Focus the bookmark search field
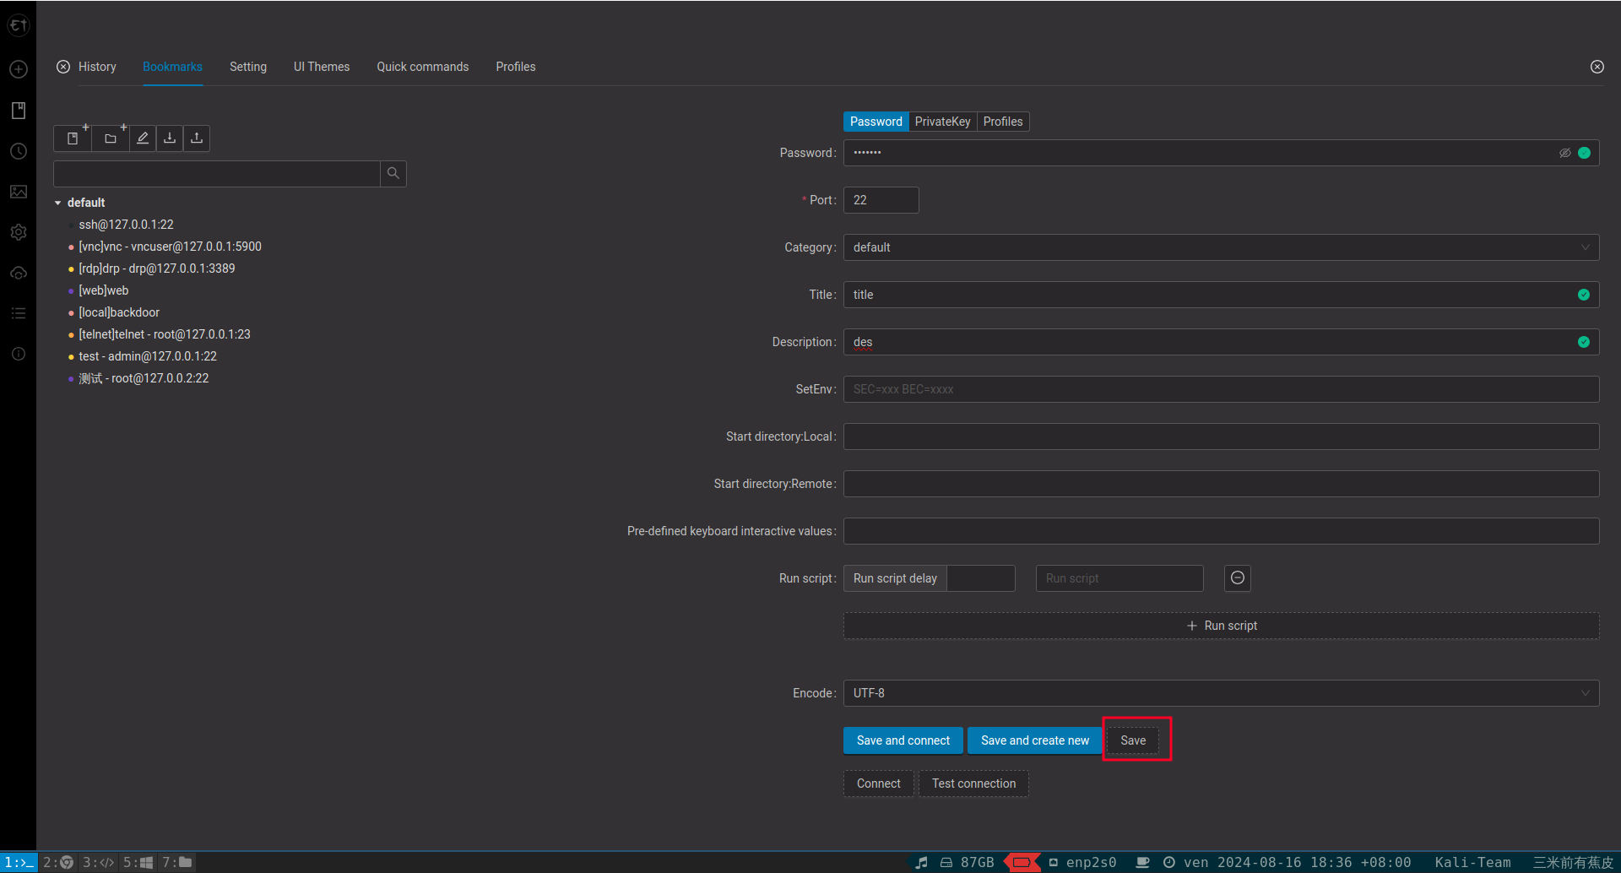The width and height of the screenshot is (1621, 873). point(217,173)
